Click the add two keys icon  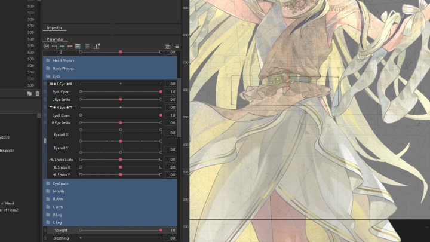[x=54, y=46]
